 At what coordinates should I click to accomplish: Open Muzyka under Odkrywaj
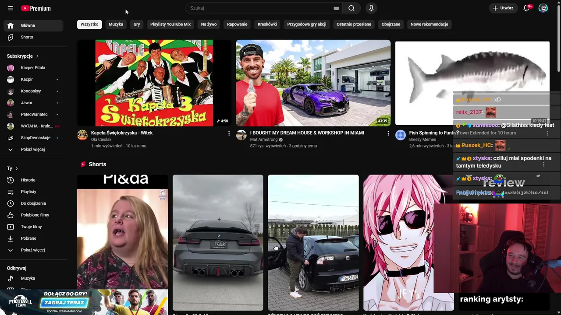click(x=33, y=278)
